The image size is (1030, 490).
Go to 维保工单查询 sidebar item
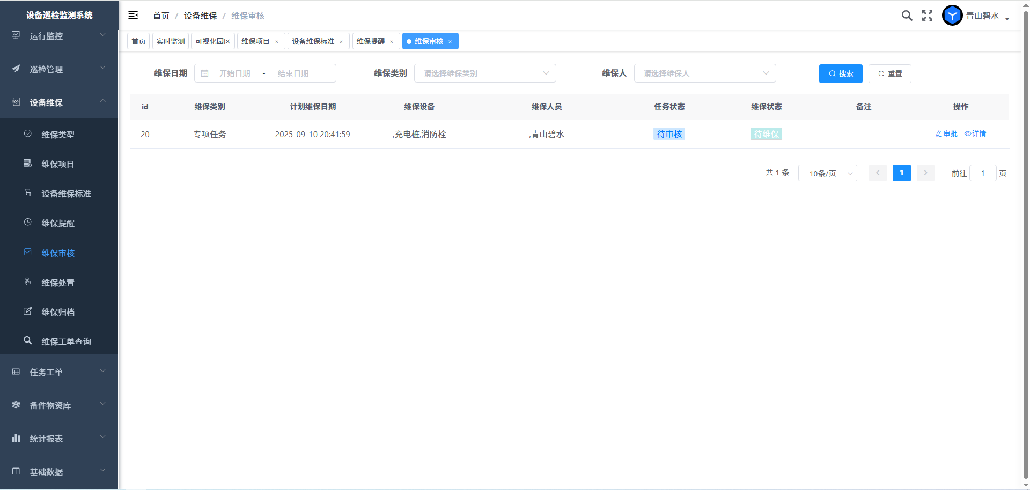66,341
